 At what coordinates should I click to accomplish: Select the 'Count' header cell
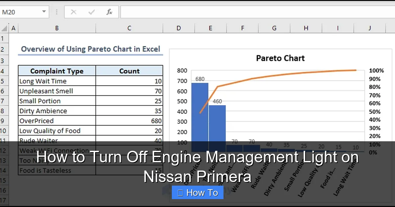[129, 71]
